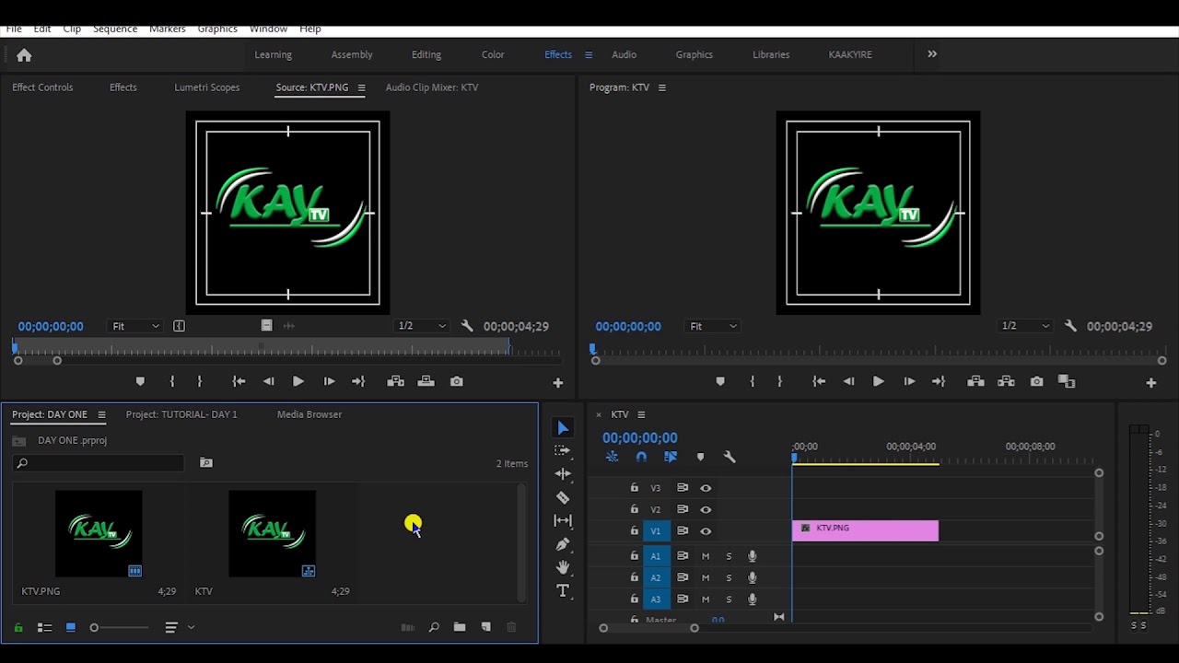Open the Graphics menu
1179x663 pixels.
point(217,29)
